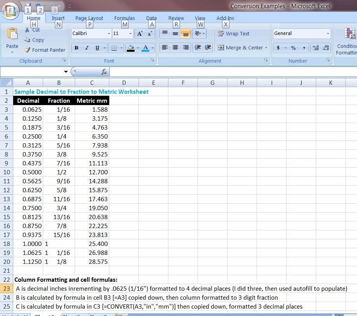Click the Name Box field
This screenshot has height=316, width=357.
coord(32,72)
